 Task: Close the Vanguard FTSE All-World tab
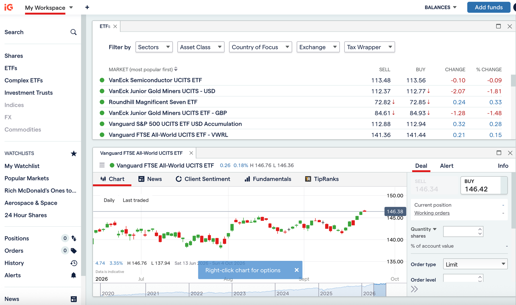click(191, 153)
